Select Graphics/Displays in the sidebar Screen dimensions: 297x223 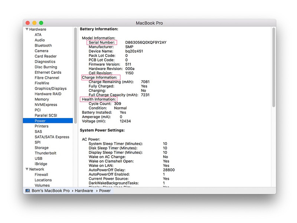50,89
